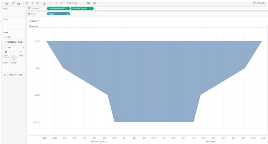This screenshot has width=268, height=144.
Task: Open the Highlight dropdown arrow
Action: coord(47,3)
